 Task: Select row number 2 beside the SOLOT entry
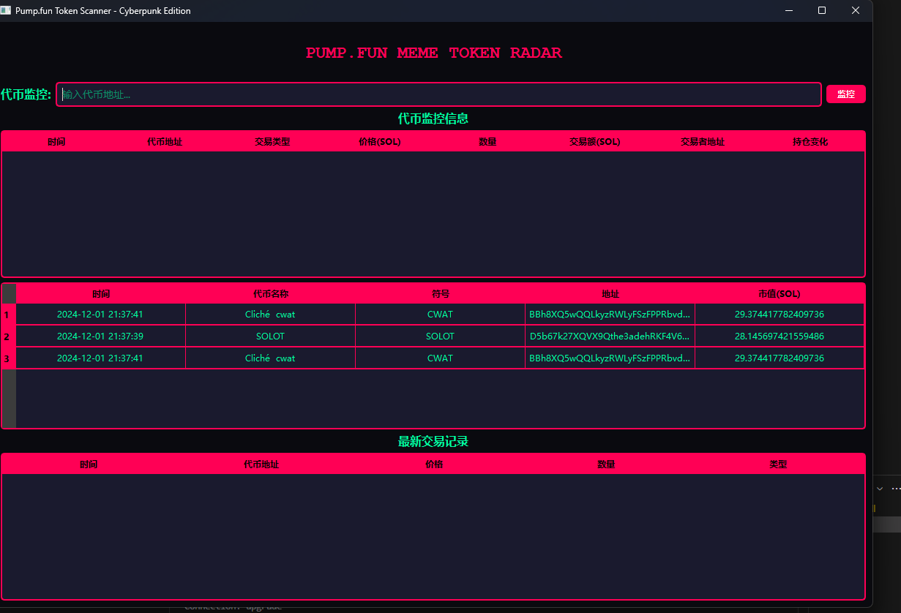(x=7, y=336)
